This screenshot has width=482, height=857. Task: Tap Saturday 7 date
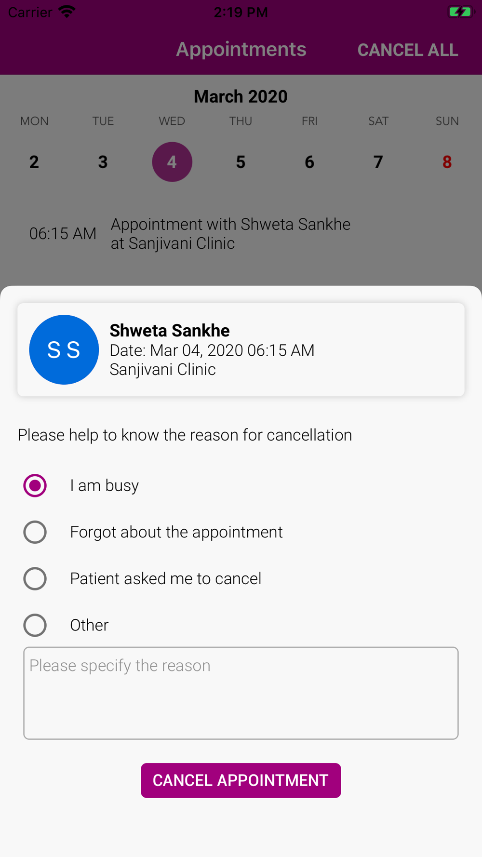pyautogui.click(x=378, y=162)
